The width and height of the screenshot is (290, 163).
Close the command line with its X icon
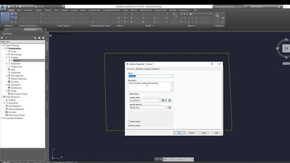[157, 159]
